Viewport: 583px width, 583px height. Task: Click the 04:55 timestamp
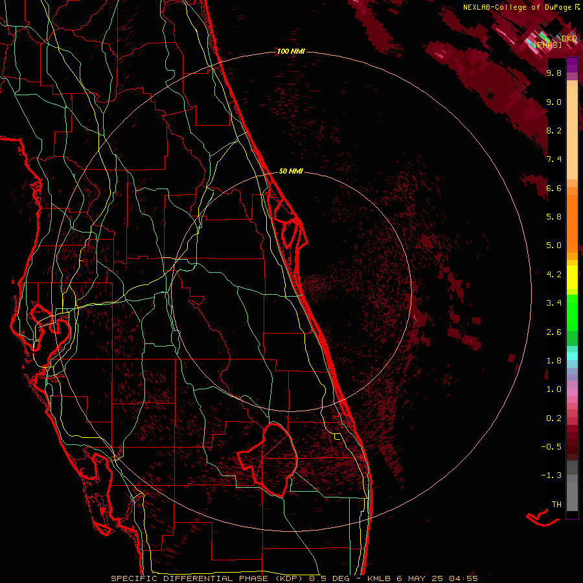[x=463, y=578]
